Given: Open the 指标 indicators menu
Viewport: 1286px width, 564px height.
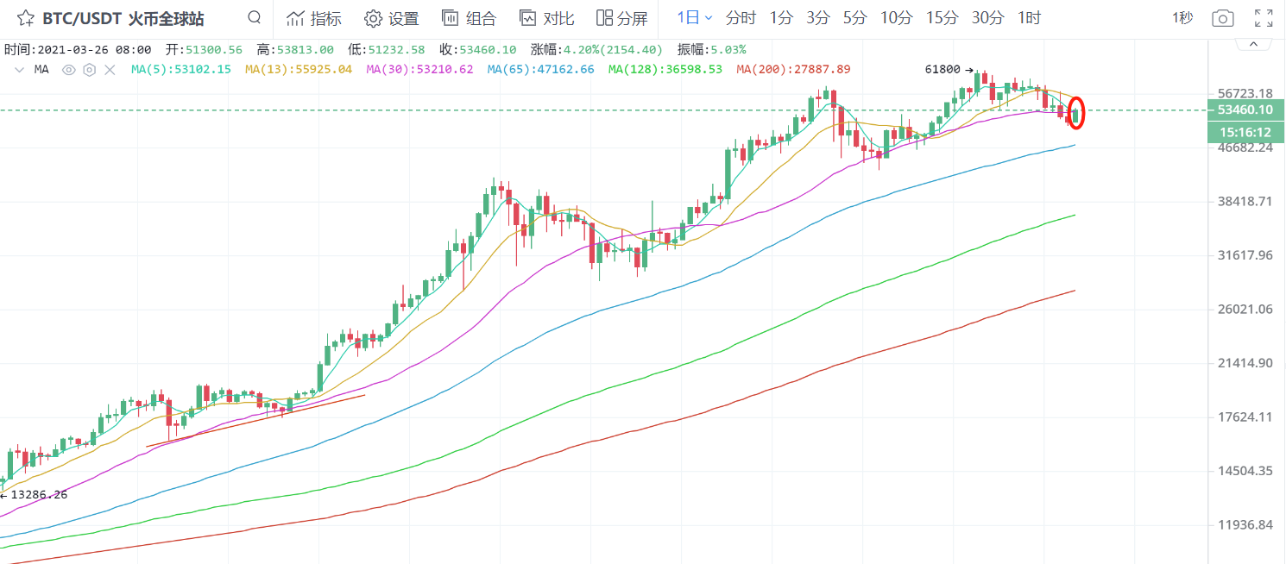Looking at the screenshot, I should pos(314,18).
